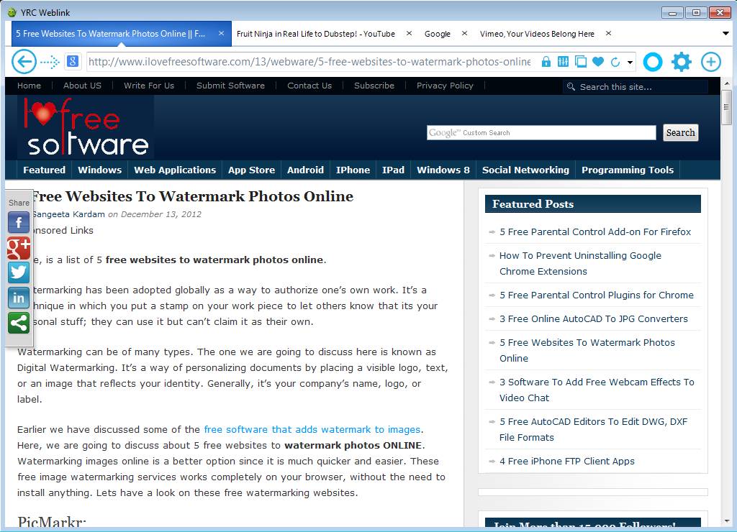Open the Submit Software page
The height and width of the screenshot is (532, 737).
click(x=230, y=86)
